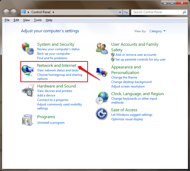Click Adjust screen resolution
190x171 pixels.
tap(128, 86)
